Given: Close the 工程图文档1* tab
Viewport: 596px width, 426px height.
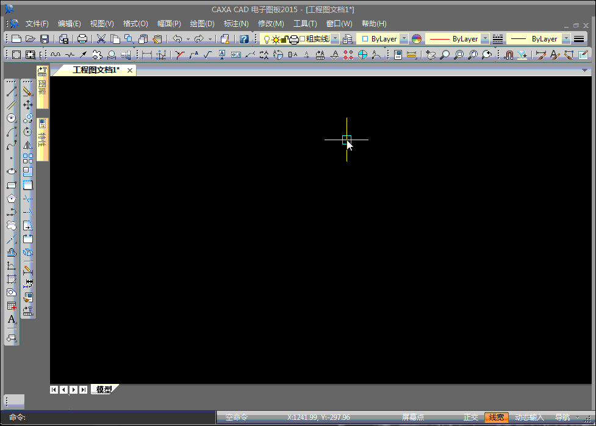Looking at the screenshot, I should pyautogui.click(x=130, y=70).
